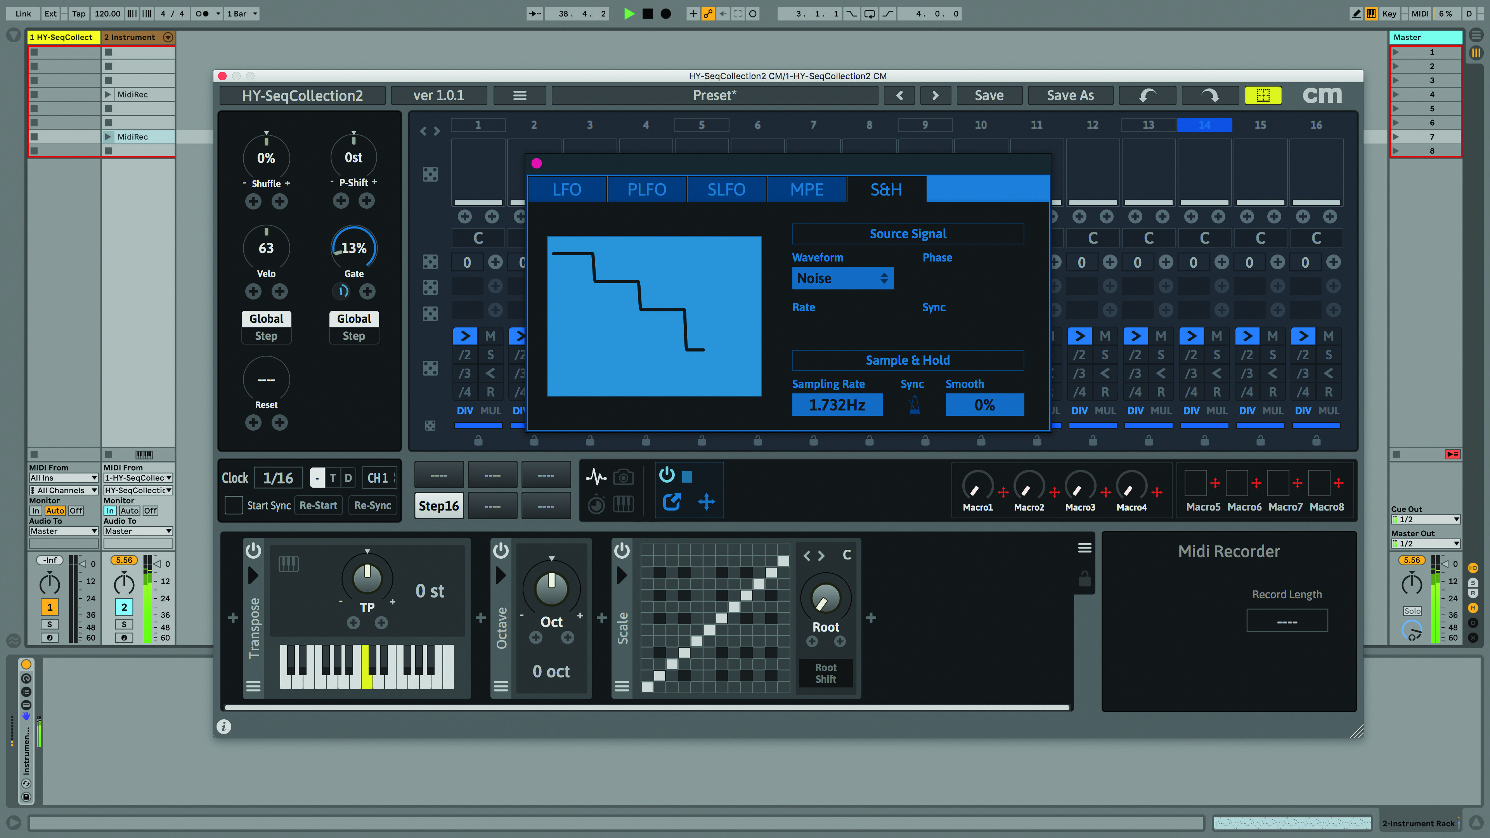This screenshot has width=1490, height=838.
Task: Adjust the Gate knob showing 13%
Action: [354, 248]
